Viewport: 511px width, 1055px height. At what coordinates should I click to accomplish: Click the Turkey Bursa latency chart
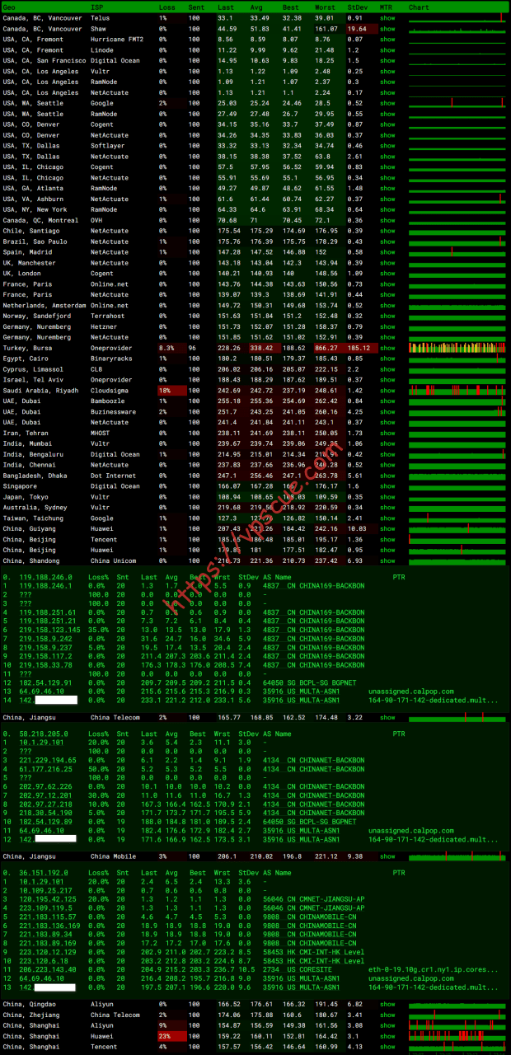(x=457, y=348)
